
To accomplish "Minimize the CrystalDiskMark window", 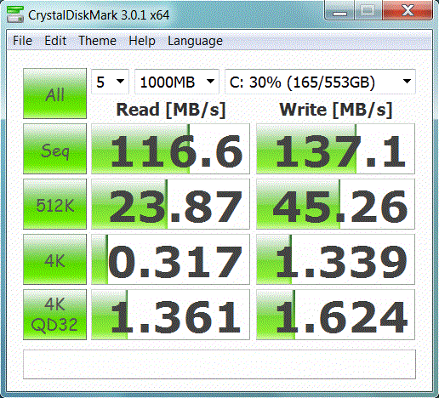I will [x=339, y=11].
